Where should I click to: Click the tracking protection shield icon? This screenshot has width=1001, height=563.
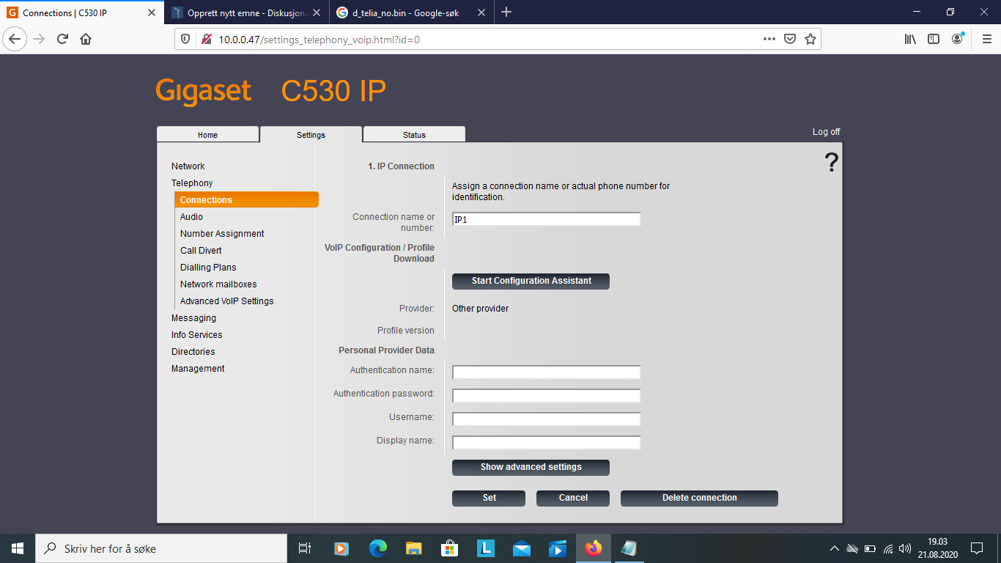click(185, 39)
